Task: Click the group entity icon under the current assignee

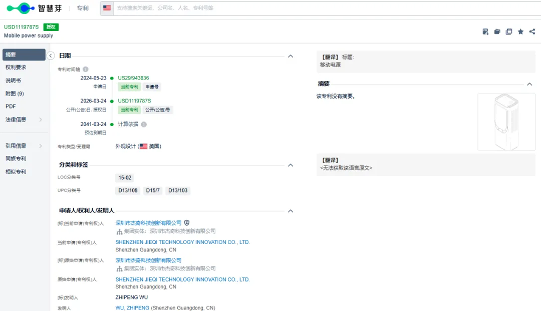Action: point(119,231)
